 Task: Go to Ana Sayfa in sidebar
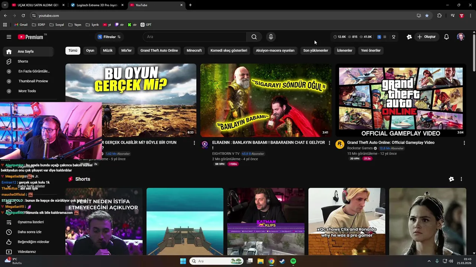coord(28,52)
